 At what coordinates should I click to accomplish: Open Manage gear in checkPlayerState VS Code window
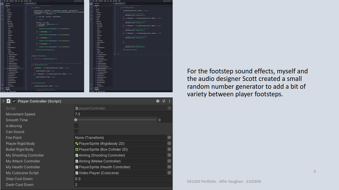click(91, 88)
